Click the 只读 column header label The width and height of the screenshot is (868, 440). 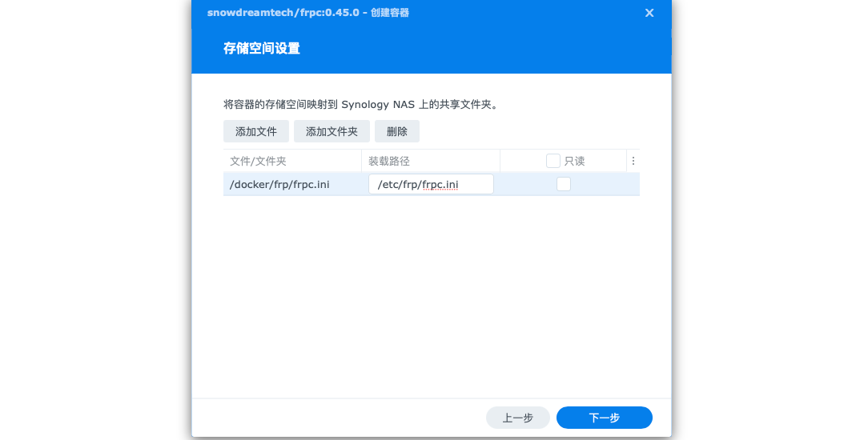tap(575, 161)
